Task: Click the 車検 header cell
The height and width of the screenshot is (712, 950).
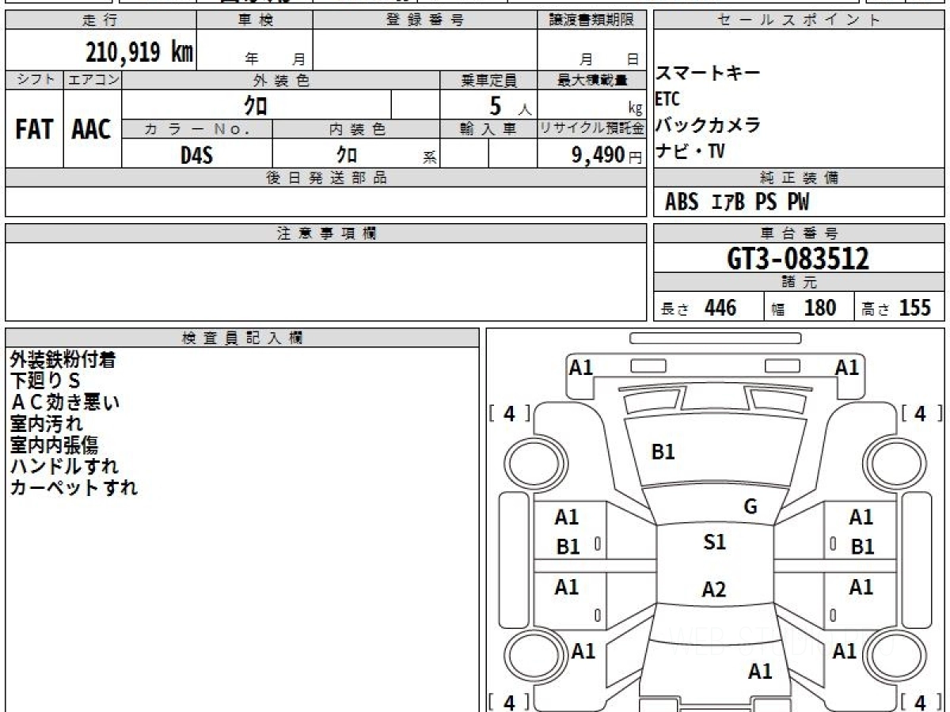Action: pyautogui.click(x=254, y=21)
